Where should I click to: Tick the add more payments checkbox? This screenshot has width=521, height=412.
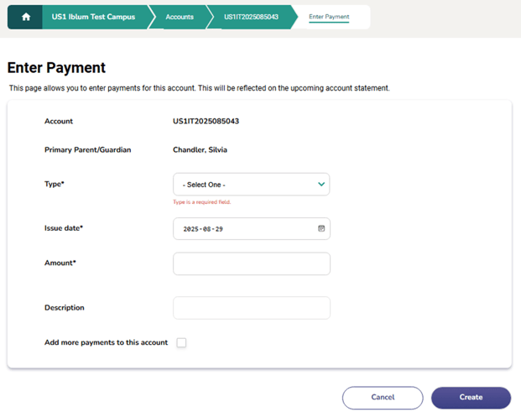181,342
